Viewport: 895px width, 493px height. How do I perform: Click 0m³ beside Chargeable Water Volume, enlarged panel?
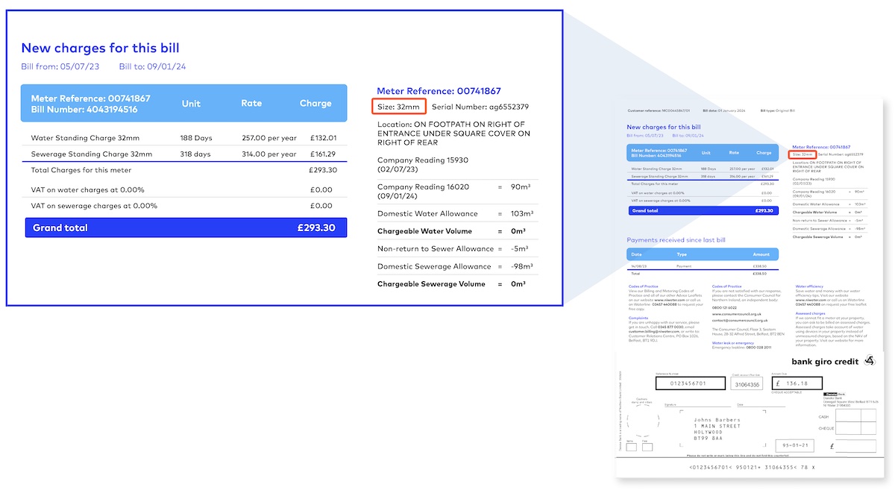tap(519, 231)
